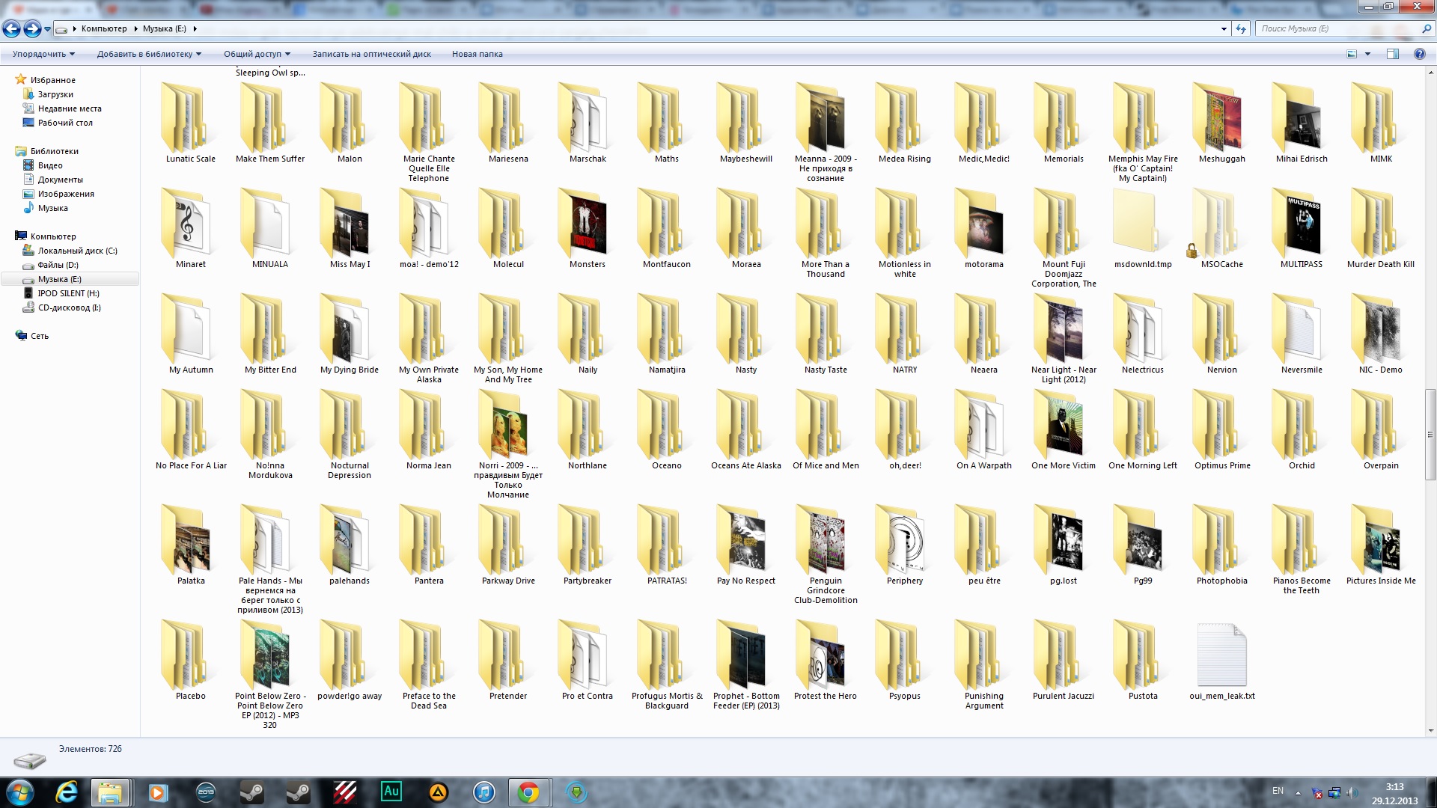Launch iTunes from the taskbar
This screenshot has width=1437, height=808.
click(484, 792)
